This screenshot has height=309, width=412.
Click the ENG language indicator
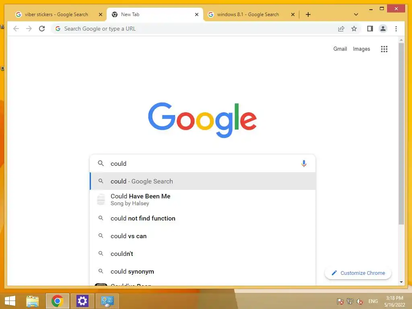coord(373,301)
